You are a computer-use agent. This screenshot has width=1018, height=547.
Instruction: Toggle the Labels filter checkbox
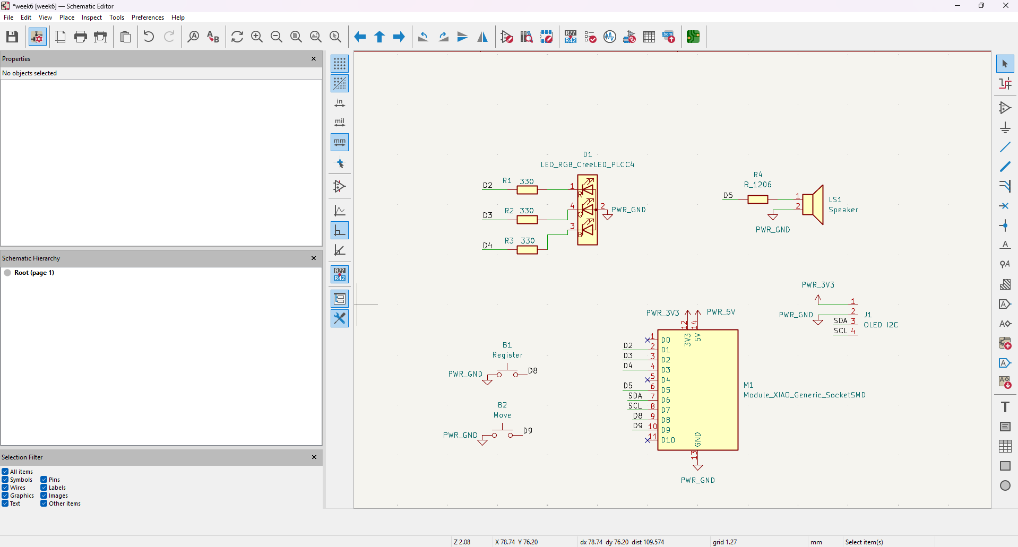click(x=44, y=488)
